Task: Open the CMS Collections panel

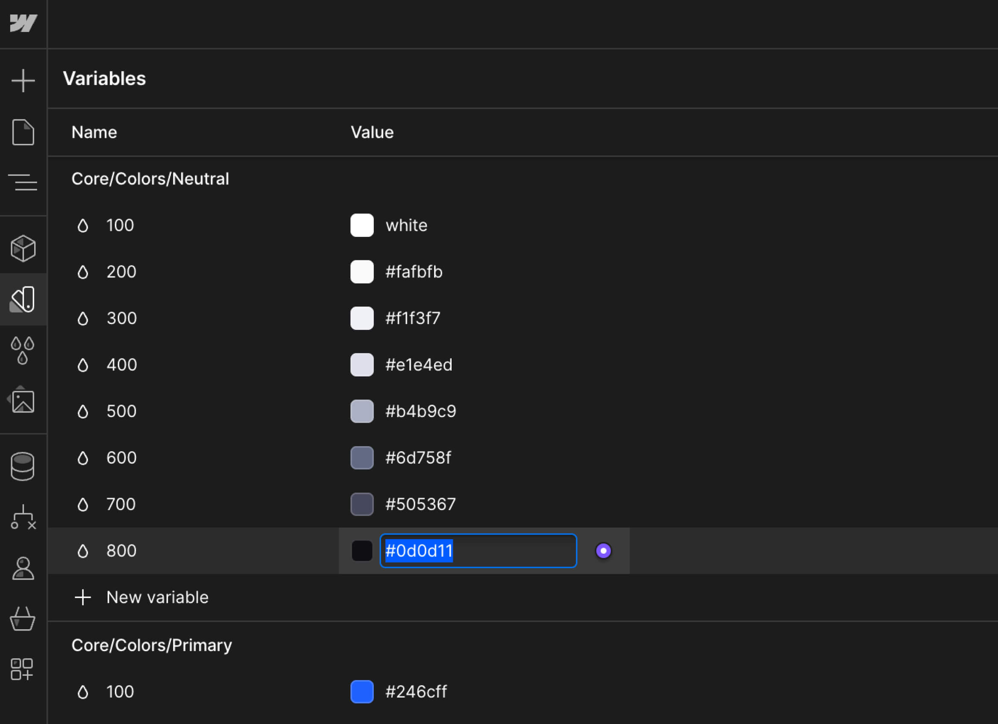Action: point(23,466)
